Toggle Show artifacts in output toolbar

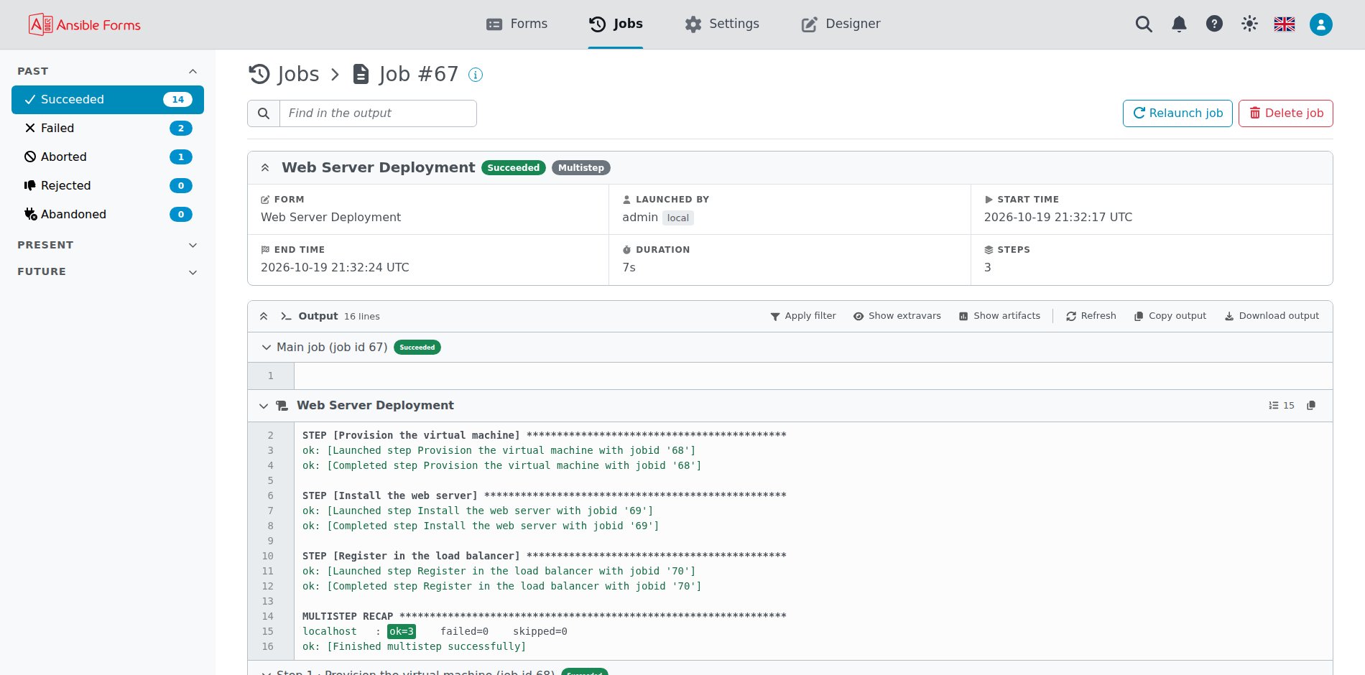[x=999, y=316]
